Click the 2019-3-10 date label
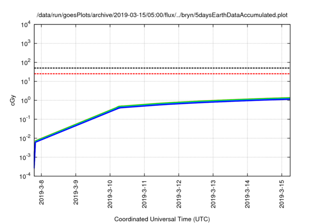The width and height of the screenshot is (320, 224). 110,194
